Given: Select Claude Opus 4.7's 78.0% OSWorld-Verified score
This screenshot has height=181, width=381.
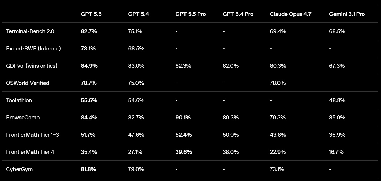Looking at the screenshot, I should coord(278,83).
